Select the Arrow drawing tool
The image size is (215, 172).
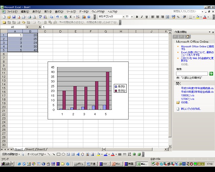coord(54,154)
